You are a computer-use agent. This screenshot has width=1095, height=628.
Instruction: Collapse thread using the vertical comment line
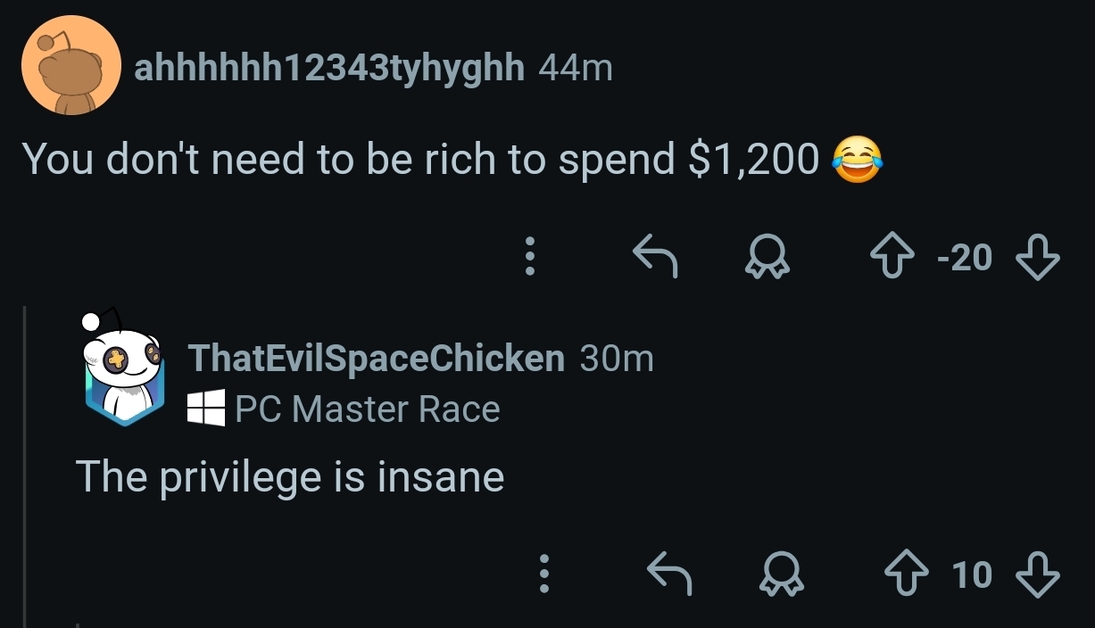coord(25,466)
